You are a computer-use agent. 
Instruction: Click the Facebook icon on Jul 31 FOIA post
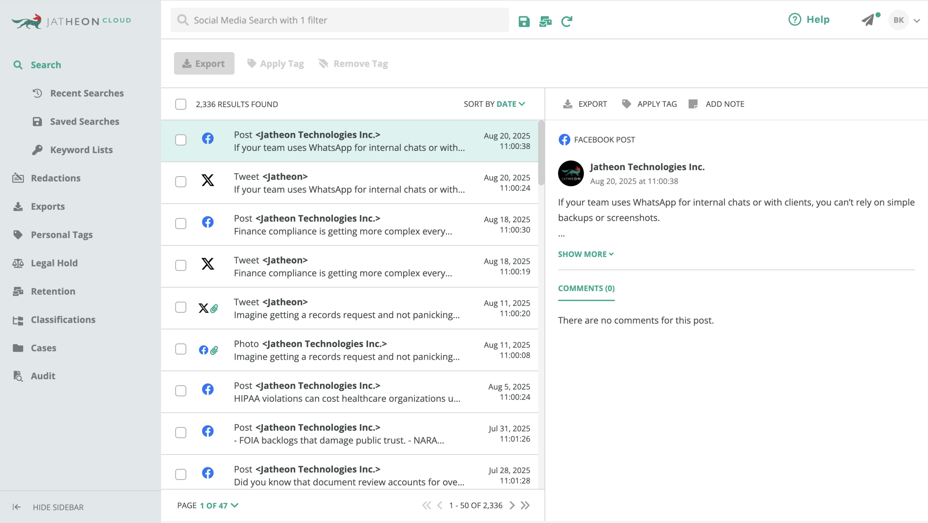click(208, 431)
